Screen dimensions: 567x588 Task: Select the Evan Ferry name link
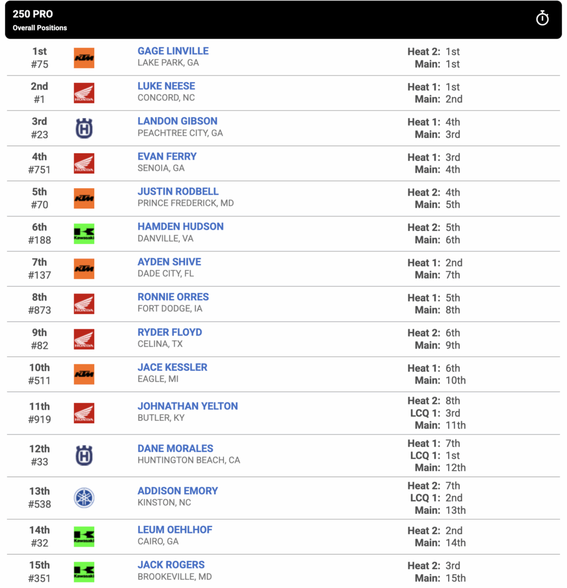(x=167, y=156)
